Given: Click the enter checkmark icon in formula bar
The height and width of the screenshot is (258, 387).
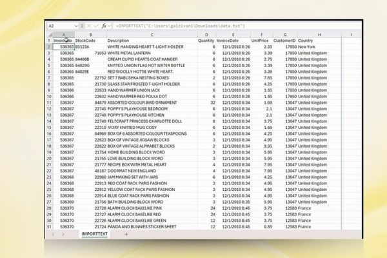Looking at the screenshot, I should tap(96, 26).
